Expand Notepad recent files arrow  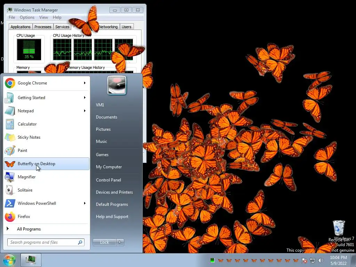click(85, 111)
